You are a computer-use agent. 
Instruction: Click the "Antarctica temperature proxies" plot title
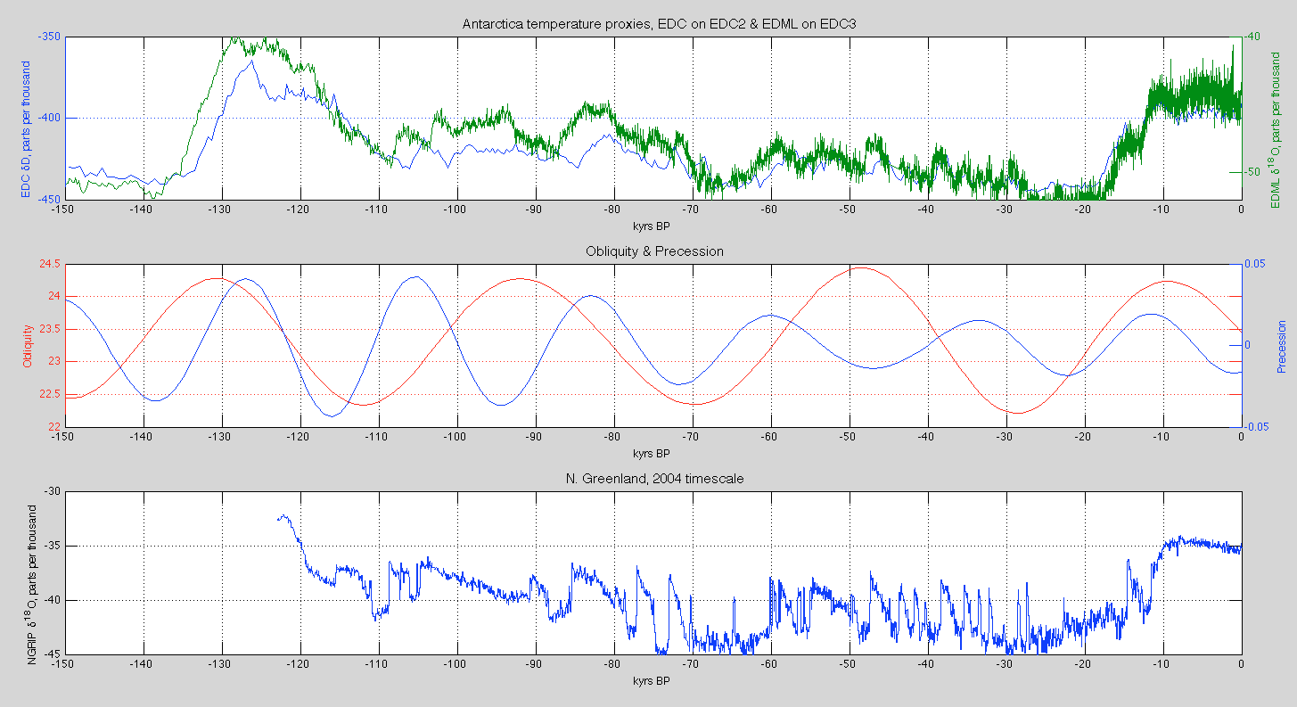pyautogui.click(x=659, y=24)
